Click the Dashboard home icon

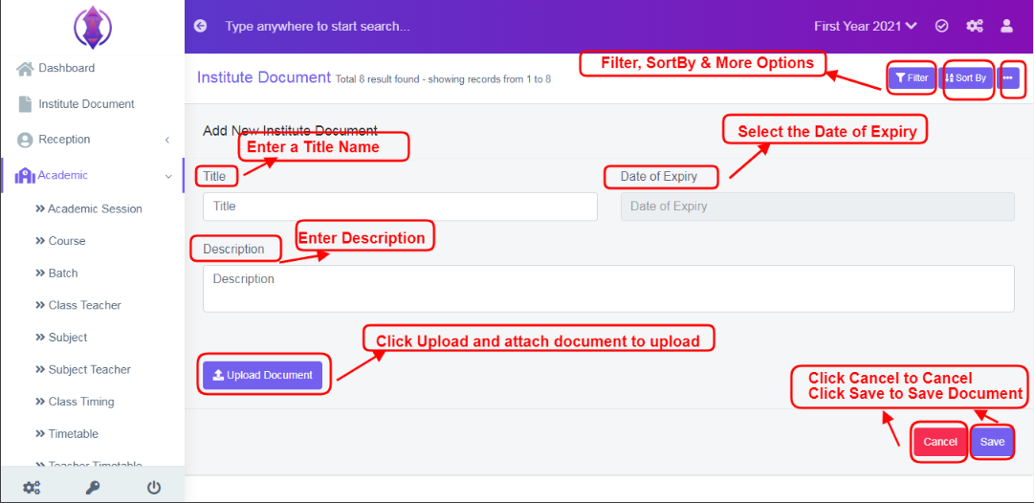(x=25, y=69)
